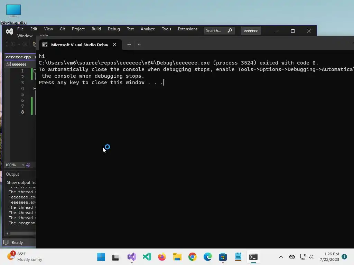Screen dimensions: 354x265
Task: Switch to the Terminal taskbar icon
Action: (x=253, y=257)
